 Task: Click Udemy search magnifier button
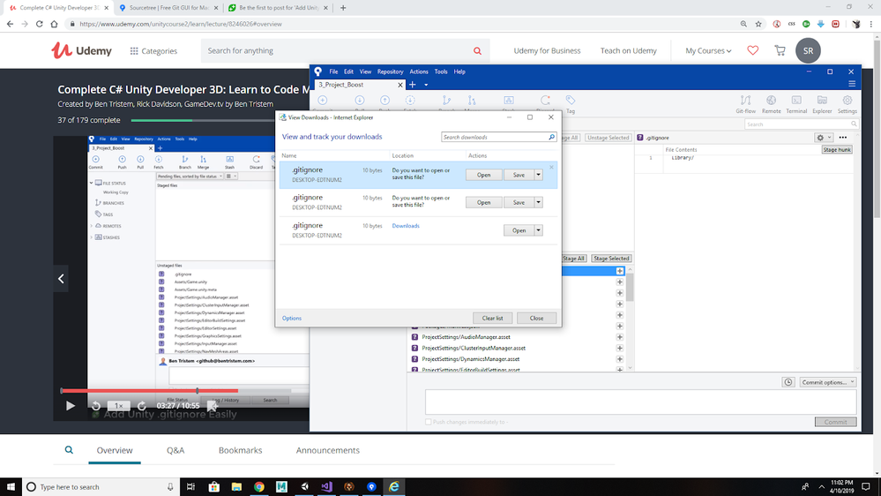[478, 50]
